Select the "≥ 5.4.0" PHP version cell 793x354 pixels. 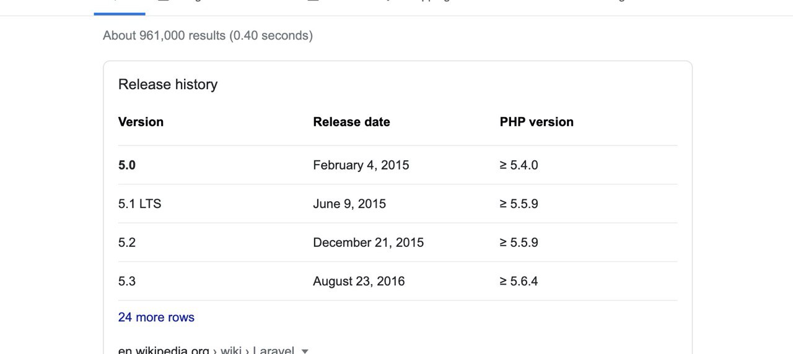(519, 165)
